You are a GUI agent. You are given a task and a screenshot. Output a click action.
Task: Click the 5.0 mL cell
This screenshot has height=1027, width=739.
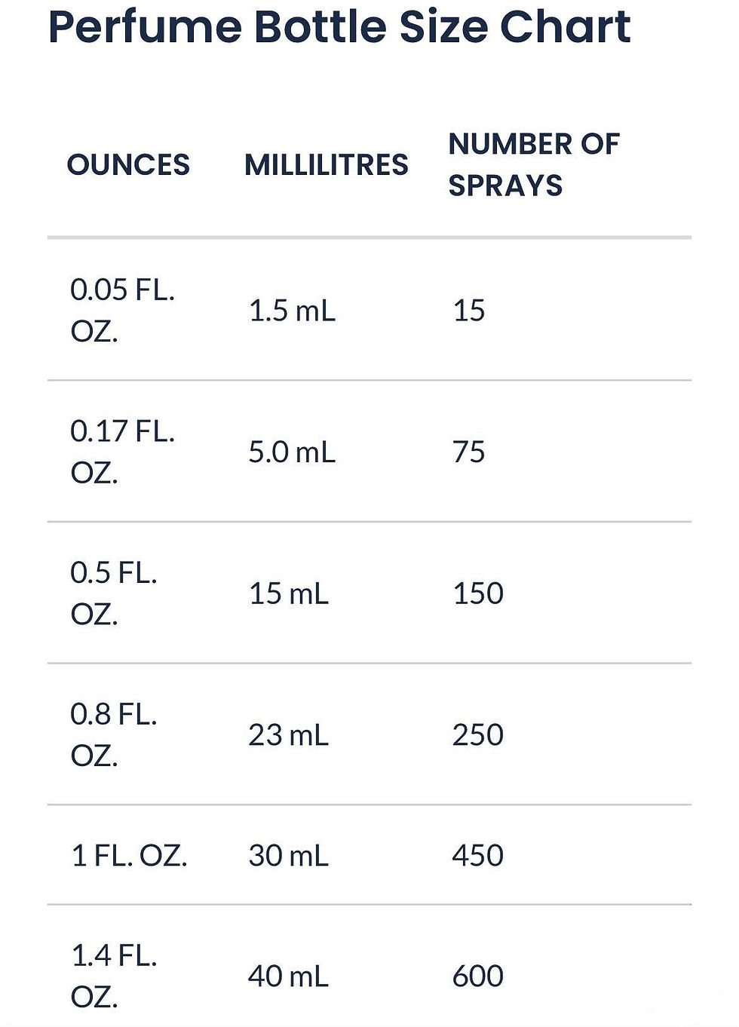tap(292, 452)
